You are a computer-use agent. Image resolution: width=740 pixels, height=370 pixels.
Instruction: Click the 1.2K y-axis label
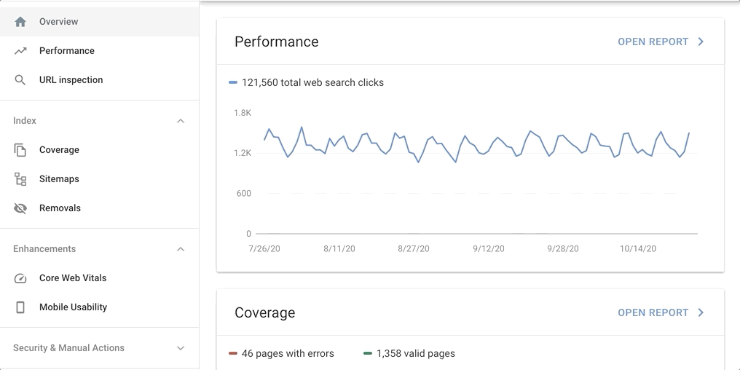243,153
